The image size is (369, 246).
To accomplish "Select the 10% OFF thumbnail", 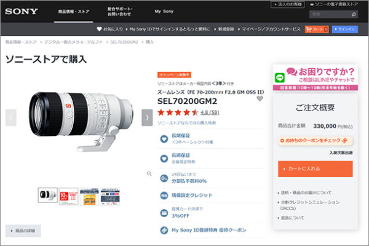I will coord(68,196).
